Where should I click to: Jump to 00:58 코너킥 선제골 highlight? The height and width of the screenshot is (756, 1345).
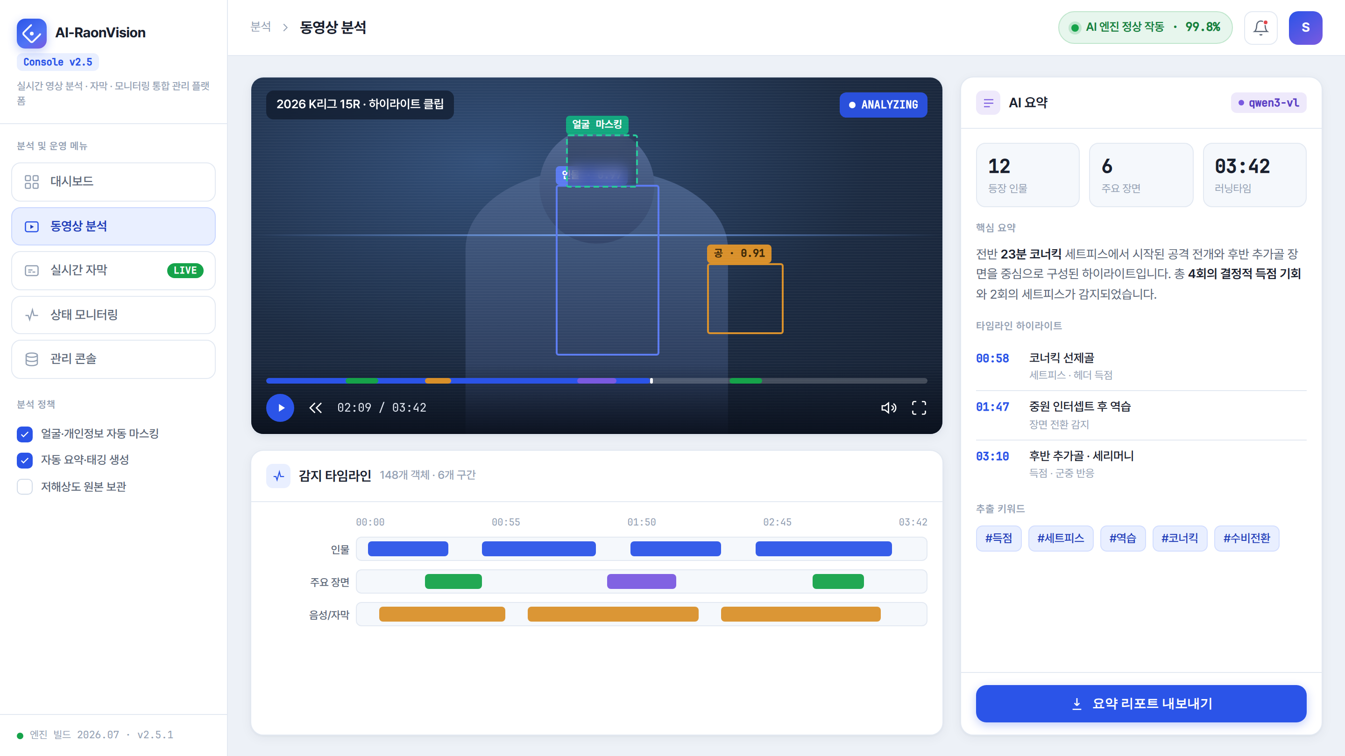point(1141,366)
